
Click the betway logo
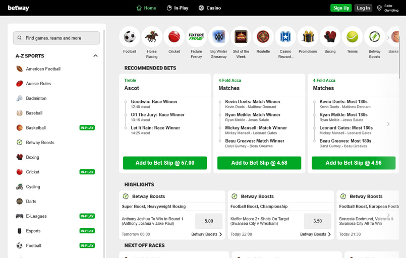[18, 8]
